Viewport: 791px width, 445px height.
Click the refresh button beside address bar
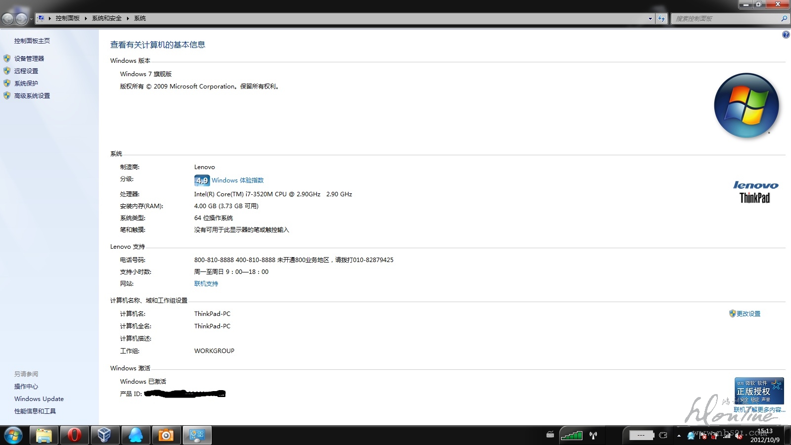[x=661, y=19]
